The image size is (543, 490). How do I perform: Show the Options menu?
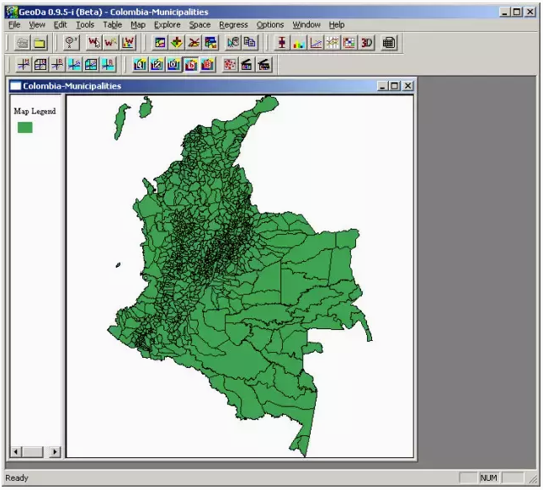point(270,25)
